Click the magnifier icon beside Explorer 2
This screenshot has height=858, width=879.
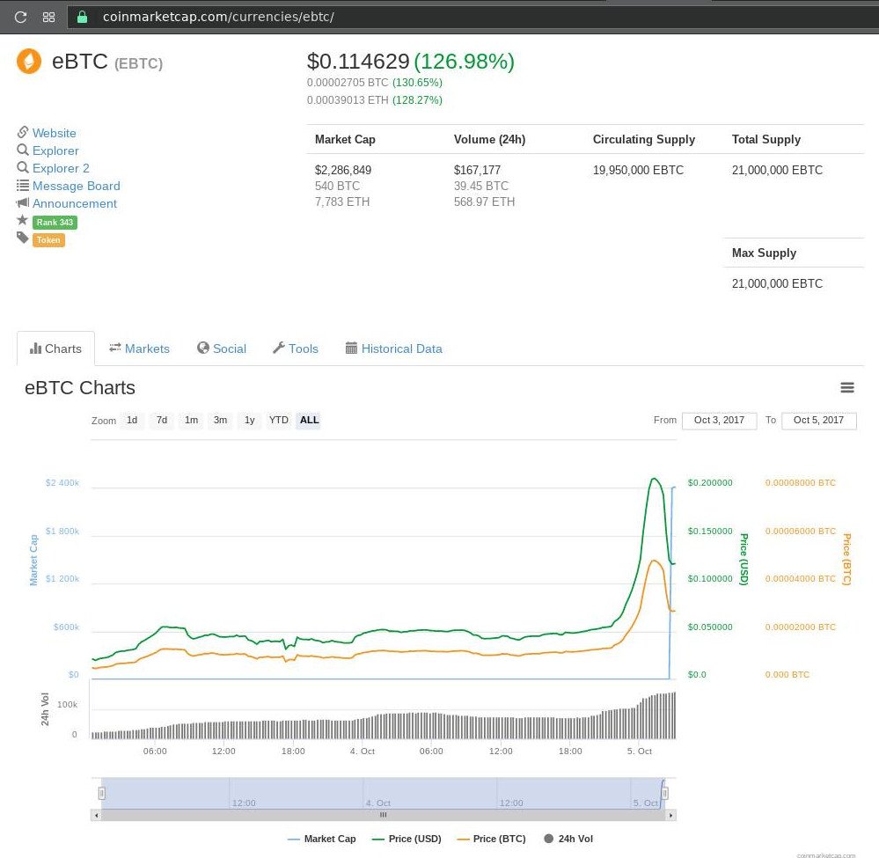click(22, 167)
